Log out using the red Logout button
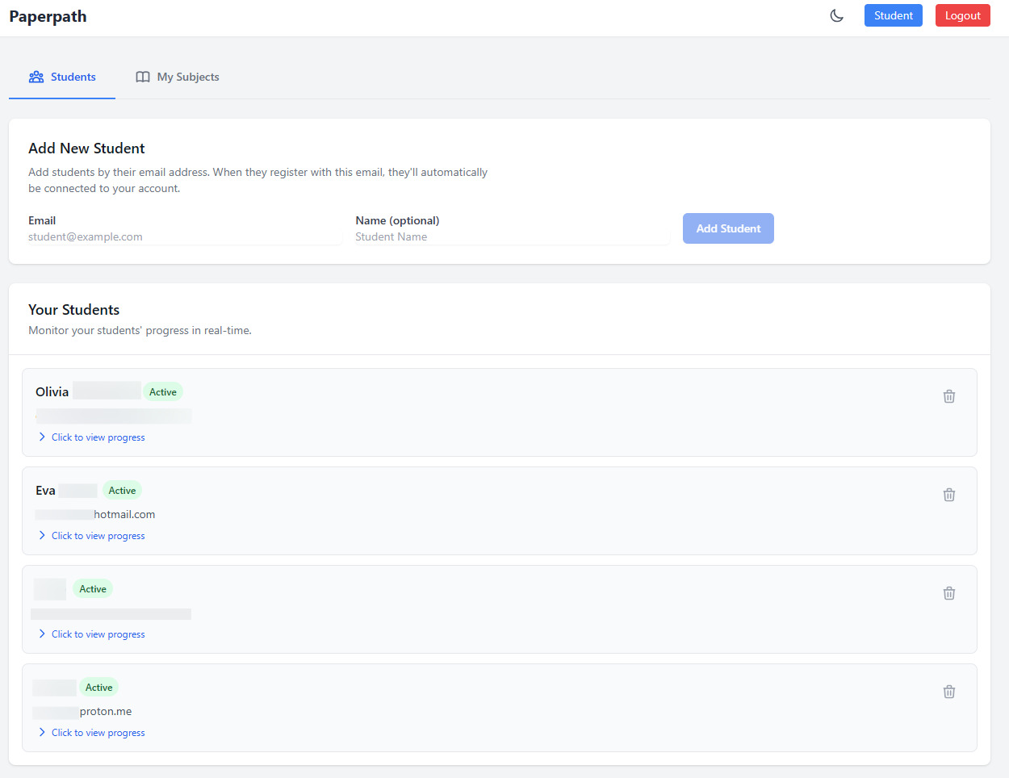 [x=962, y=15]
